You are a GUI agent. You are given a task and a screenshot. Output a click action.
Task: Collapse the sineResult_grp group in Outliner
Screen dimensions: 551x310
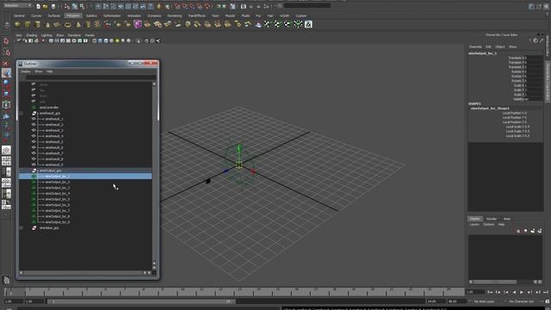tap(22, 113)
